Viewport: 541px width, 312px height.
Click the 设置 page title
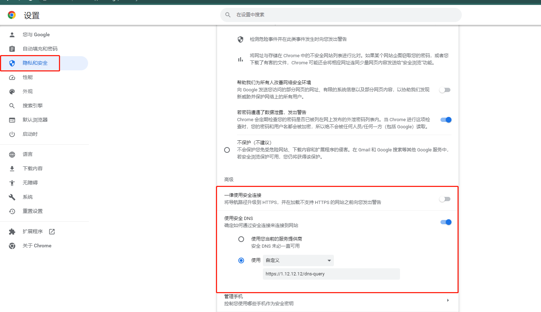(x=32, y=16)
